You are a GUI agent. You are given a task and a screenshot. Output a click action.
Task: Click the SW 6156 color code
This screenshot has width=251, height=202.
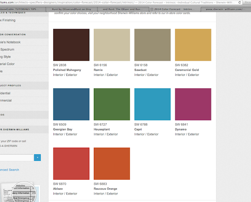[x=100, y=65]
